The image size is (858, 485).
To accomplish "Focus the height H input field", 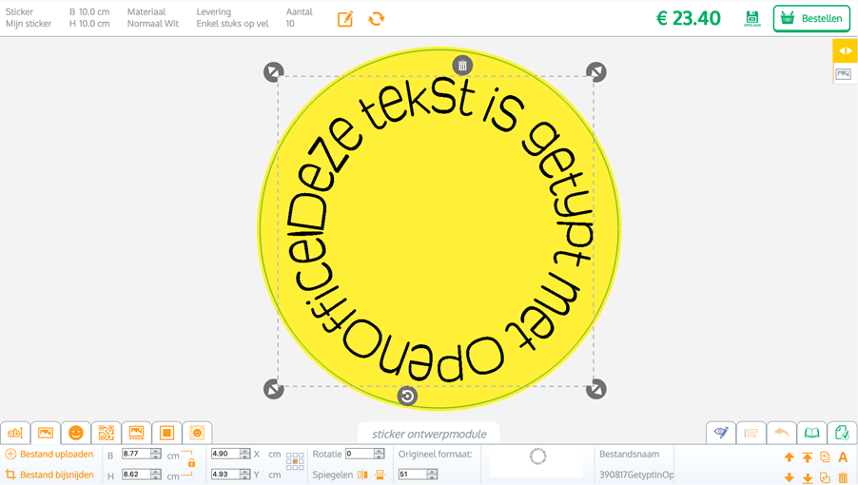I will (136, 475).
